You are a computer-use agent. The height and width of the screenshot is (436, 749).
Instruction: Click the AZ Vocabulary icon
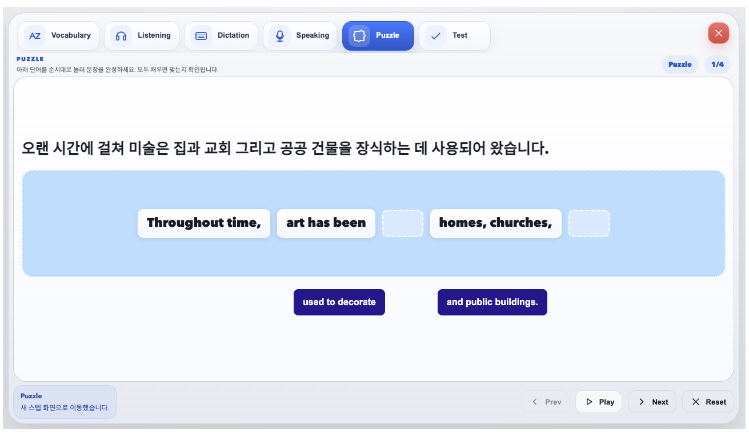coord(35,35)
